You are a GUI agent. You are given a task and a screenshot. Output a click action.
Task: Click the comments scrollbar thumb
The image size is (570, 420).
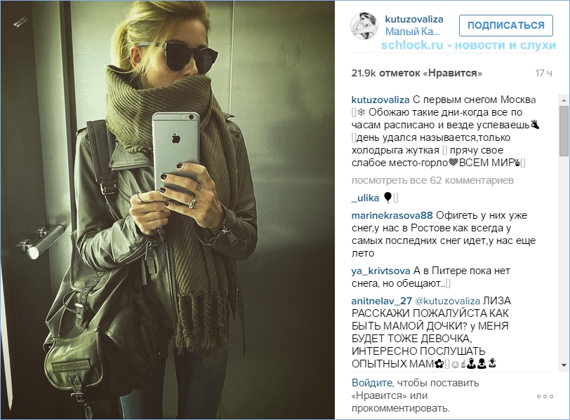[564, 131]
